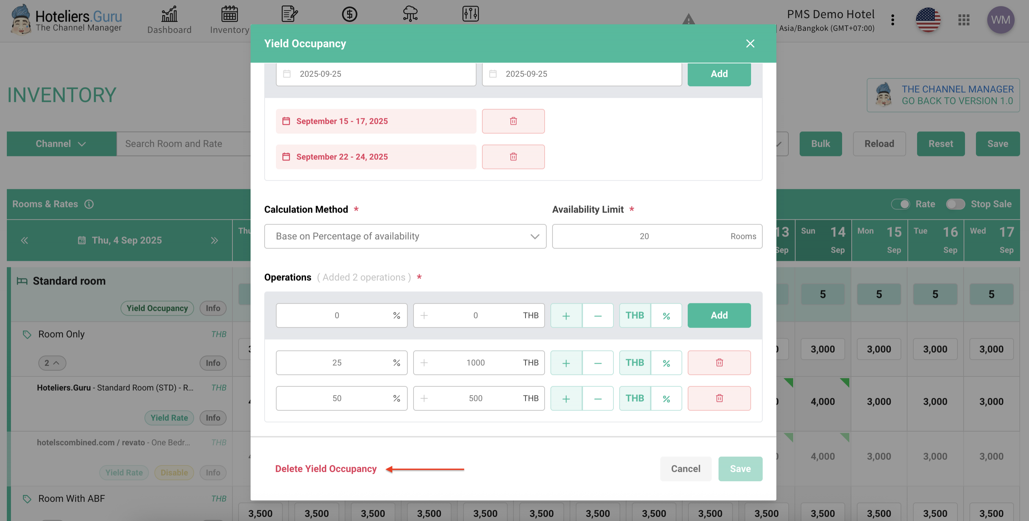
Task: Delete the September 22 - 24 date range
Action: pyautogui.click(x=513, y=157)
